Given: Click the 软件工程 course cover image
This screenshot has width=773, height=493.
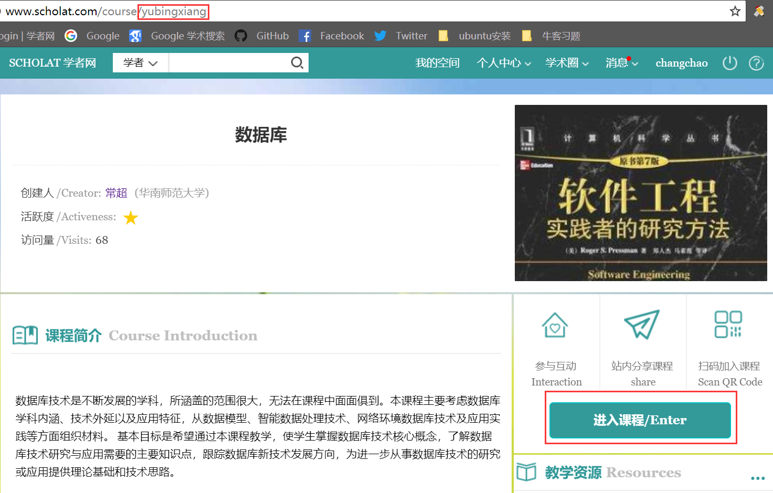Looking at the screenshot, I should pyautogui.click(x=641, y=193).
